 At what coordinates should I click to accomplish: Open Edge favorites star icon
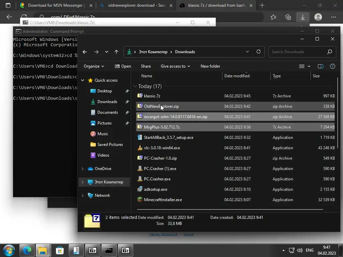pyautogui.click(x=273, y=17)
